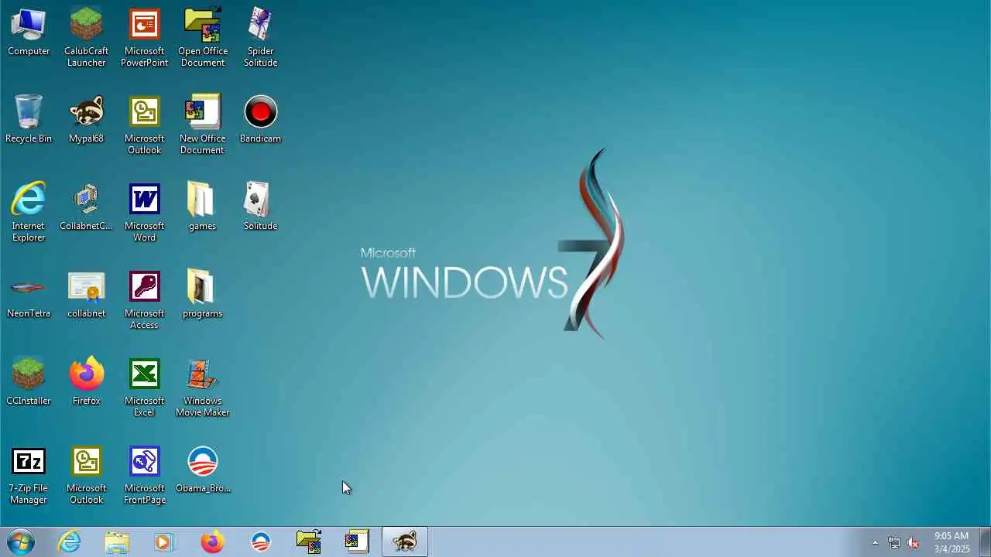
Task: Open Windows Explorer from the taskbar
Action: point(117,542)
